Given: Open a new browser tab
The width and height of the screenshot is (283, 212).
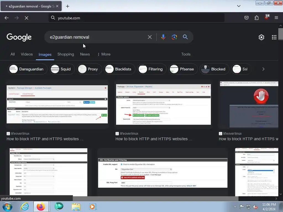Looking at the screenshot, I should (x=67, y=6).
